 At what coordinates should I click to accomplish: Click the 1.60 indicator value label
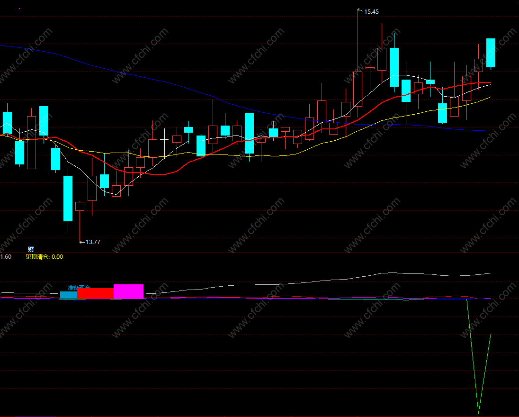pyautogui.click(x=6, y=257)
